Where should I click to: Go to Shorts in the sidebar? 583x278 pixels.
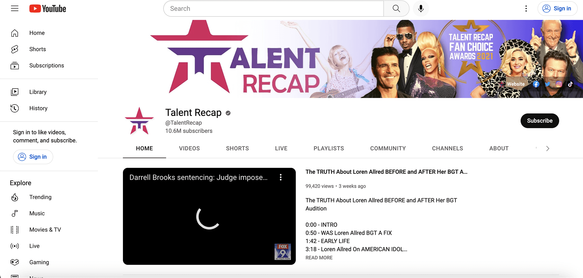click(x=37, y=49)
